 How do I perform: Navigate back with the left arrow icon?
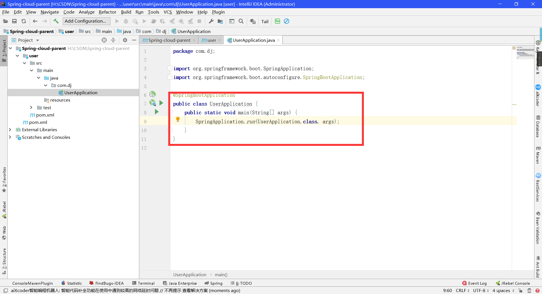pos(35,21)
